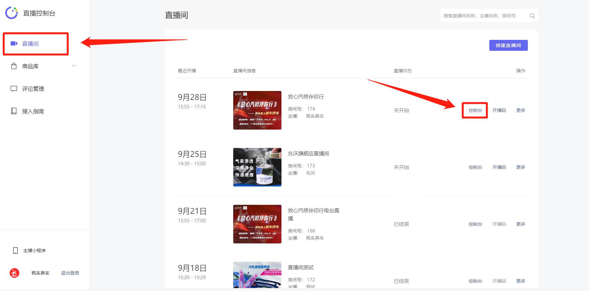The width and height of the screenshot is (589, 291).
Task: Click the 9月28日 date cell
Action: click(x=192, y=97)
